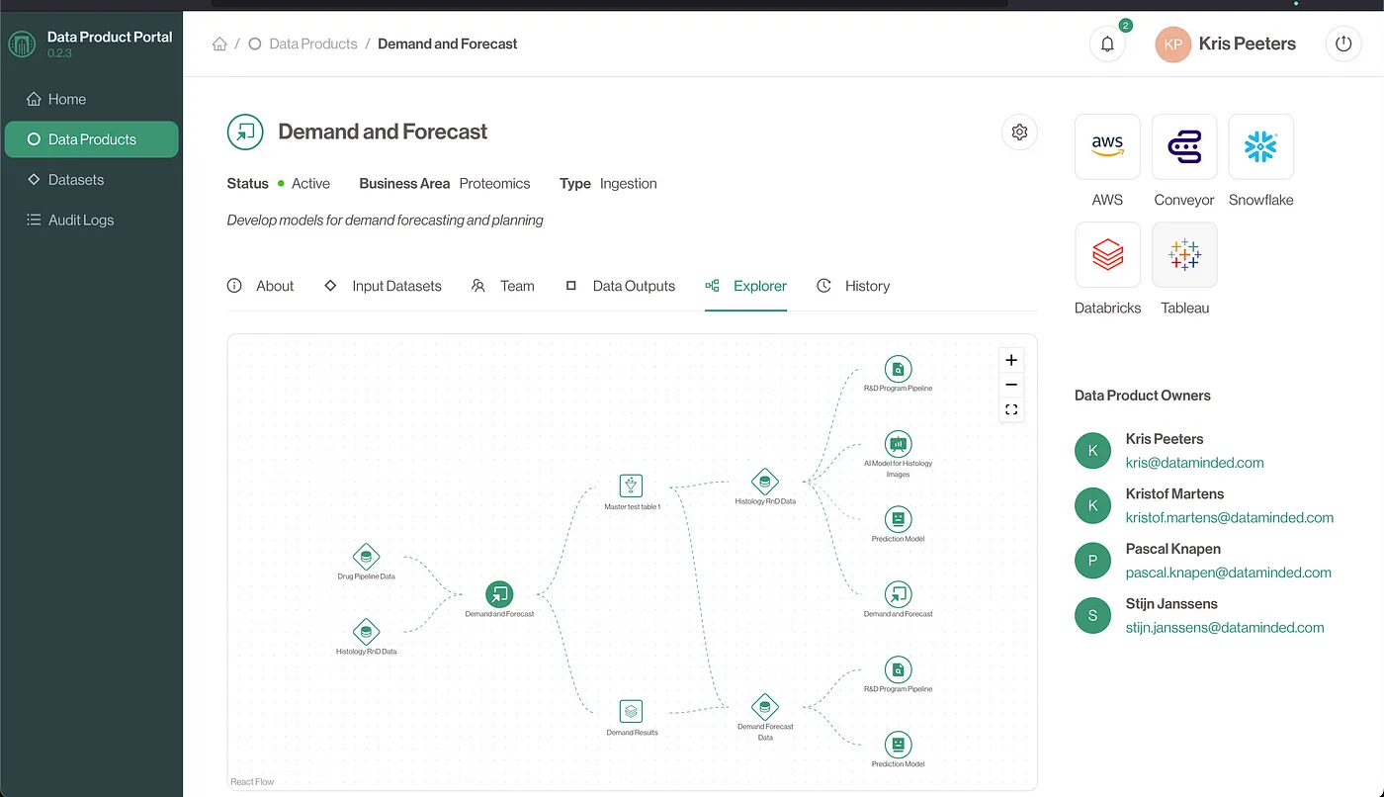Select the Histology RnD Data node beside Master test table
Image resolution: width=1384 pixels, height=797 pixels.
click(x=764, y=482)
